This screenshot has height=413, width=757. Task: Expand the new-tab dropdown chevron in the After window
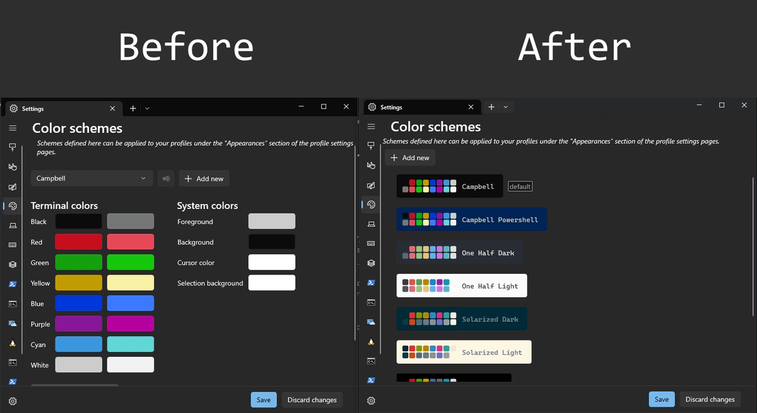(x=506, y=107)
